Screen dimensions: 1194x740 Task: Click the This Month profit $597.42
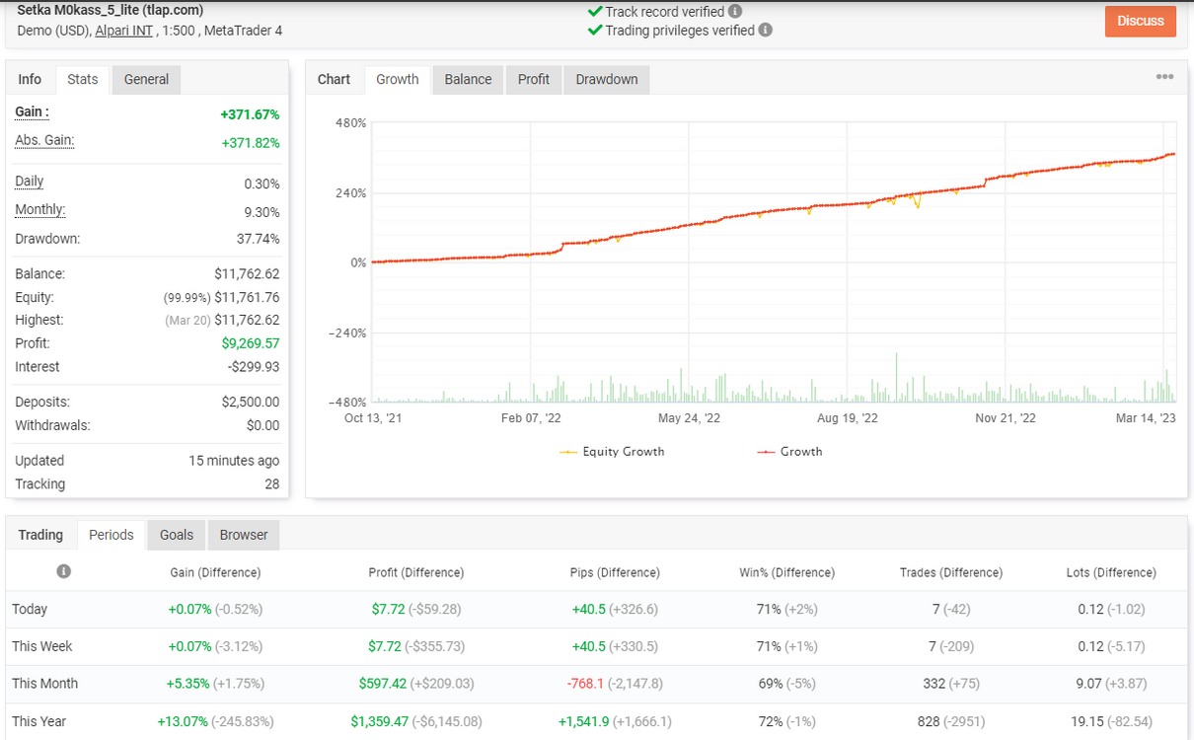[x=384, y=684]
